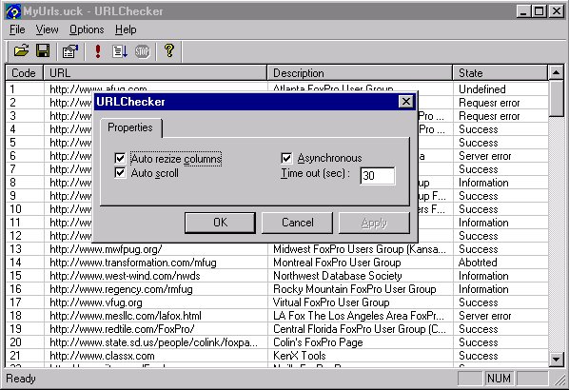Open the Properties toolbar icon
This screenshot has height=390, width=569.
[70, 51]
